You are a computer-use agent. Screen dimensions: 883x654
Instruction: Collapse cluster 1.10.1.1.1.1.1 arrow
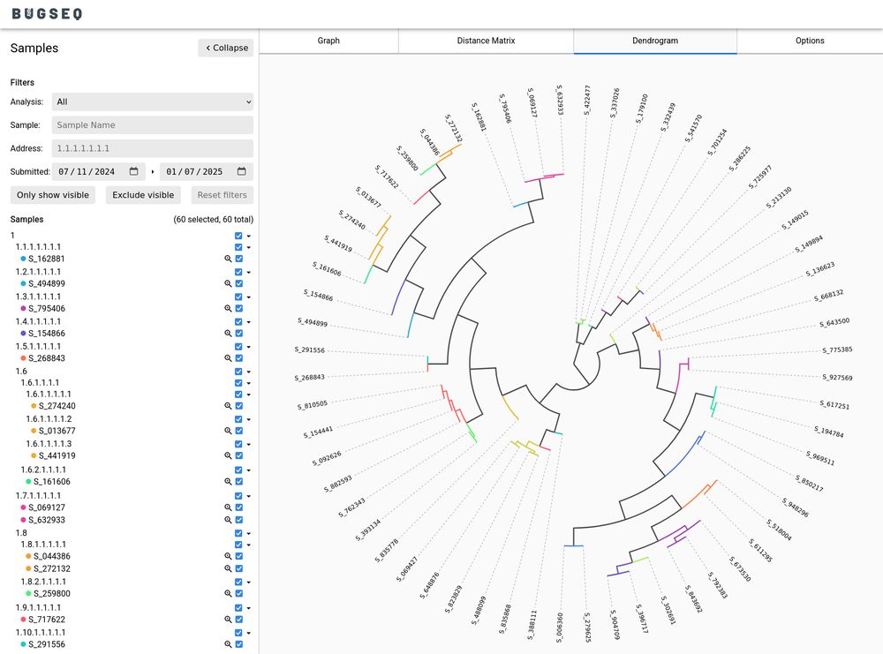tap(249, 633)
